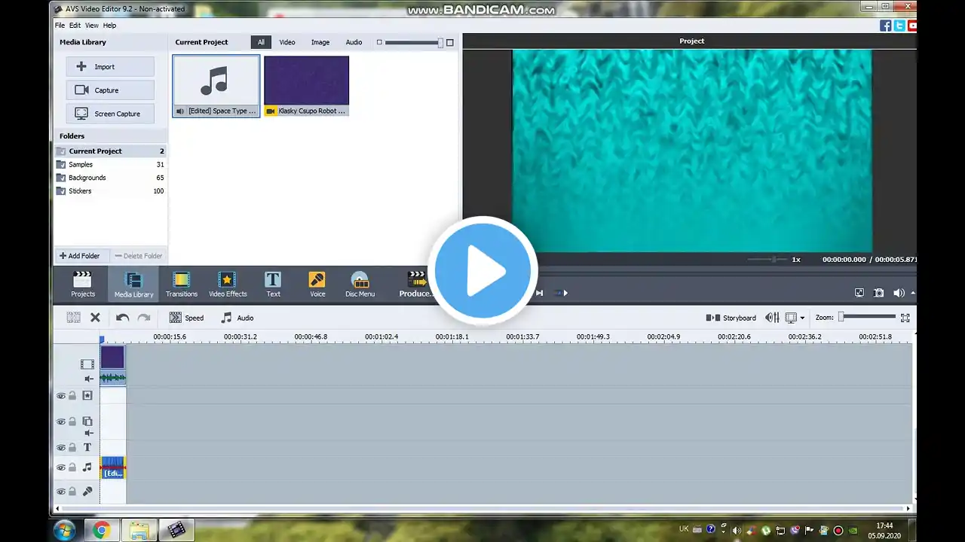This screenshot has width=965, height=542.
Task: Click the Undo arrow in the timeline toolbar
Action: (122, 318)
